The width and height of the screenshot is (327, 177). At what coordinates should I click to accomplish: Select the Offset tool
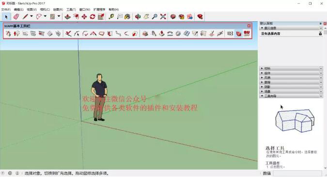tap(76, 16)
